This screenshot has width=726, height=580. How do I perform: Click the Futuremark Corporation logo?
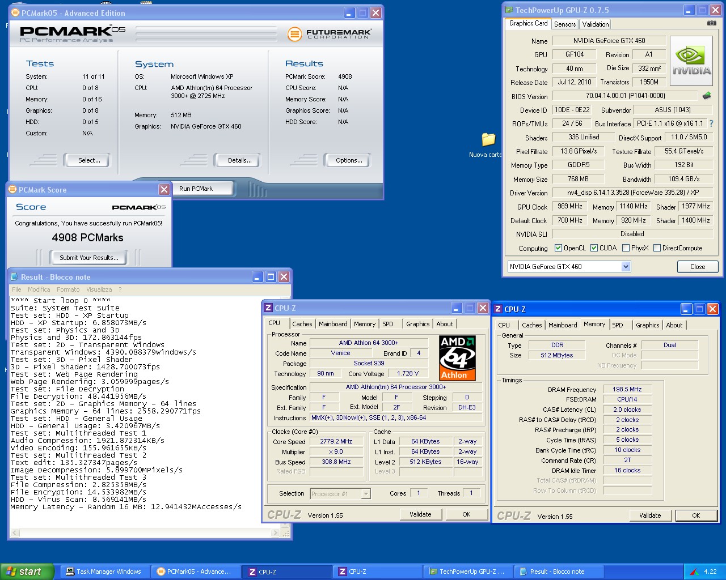click(330, 34)
